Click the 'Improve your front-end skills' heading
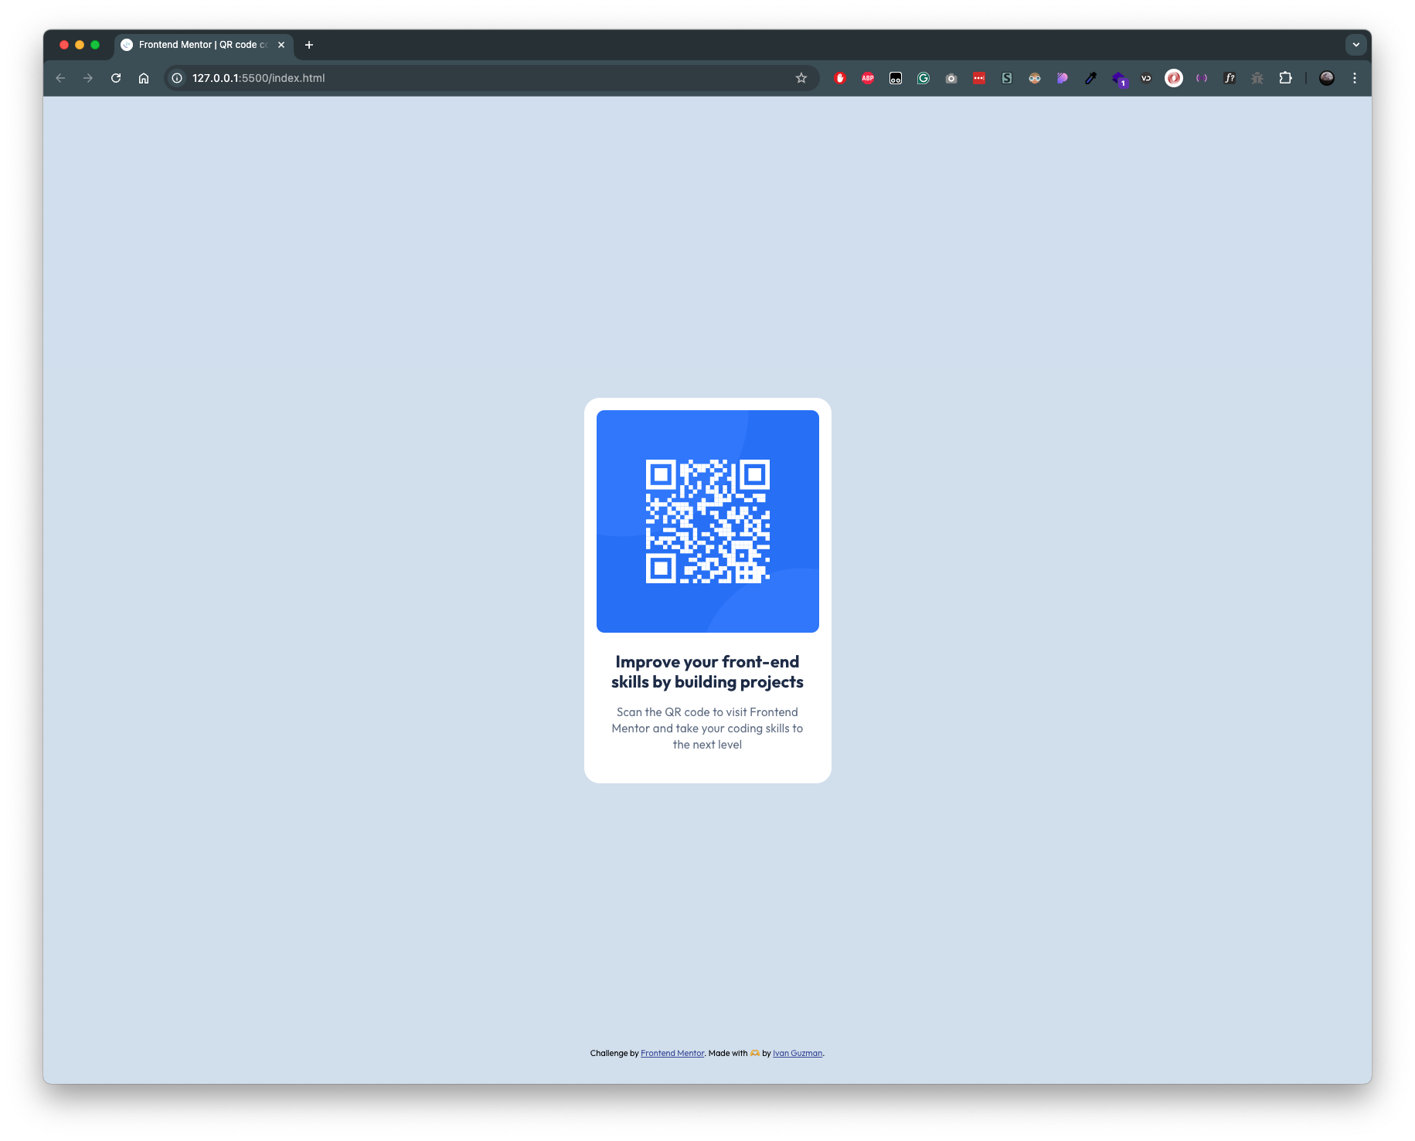This screenshot has height=1141, width=1415. point(708,672)
